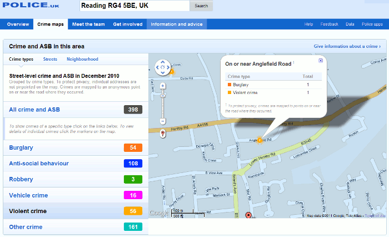Select the Violent crime row

coord(76,211)
